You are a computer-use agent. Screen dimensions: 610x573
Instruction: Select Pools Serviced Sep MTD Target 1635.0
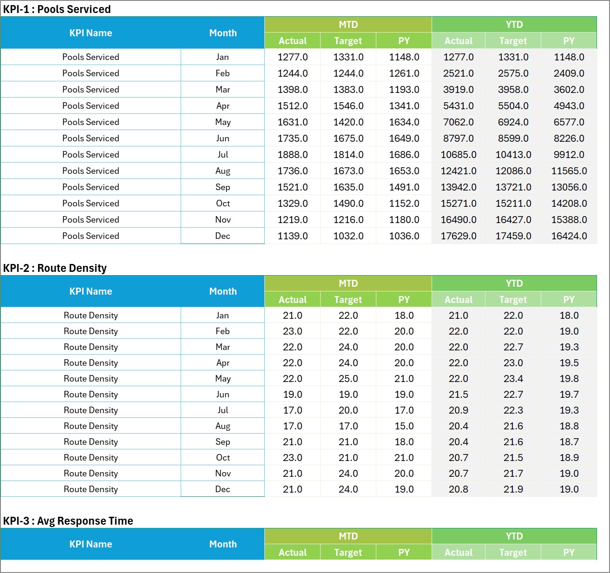click(x=348, y=187)
